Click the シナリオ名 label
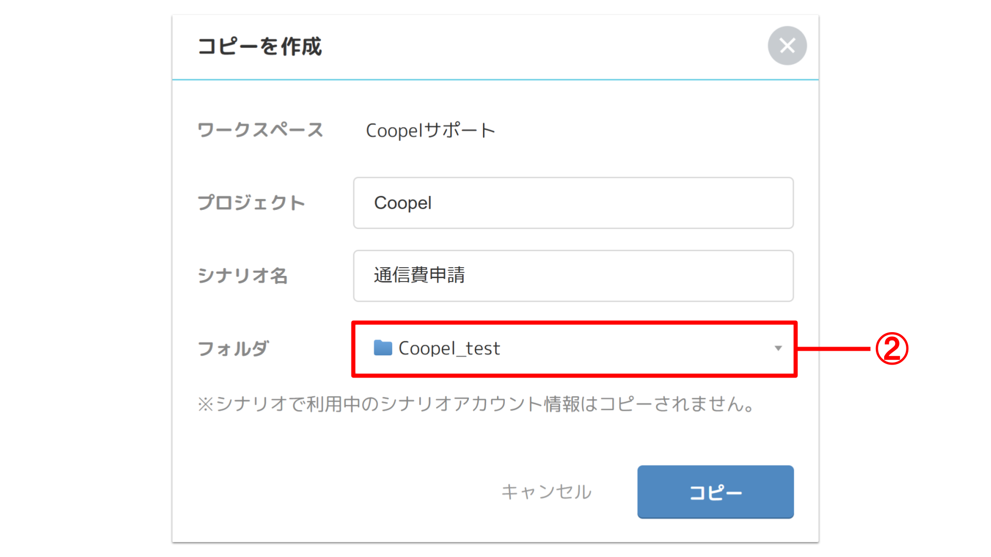 (x=243, y=276)
